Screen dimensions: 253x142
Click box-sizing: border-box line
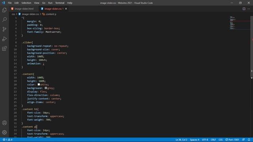click(x=43, y=28)
